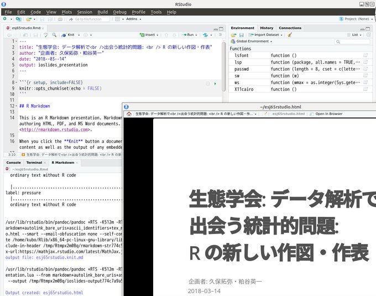Image resolution: width=376 pixels, height=296 pixels.
Task: Click the publish document icon
Action: (205, 35)
